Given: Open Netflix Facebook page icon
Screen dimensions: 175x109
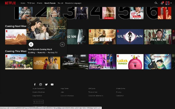Looking at the screenshot, I should (35, 84).
